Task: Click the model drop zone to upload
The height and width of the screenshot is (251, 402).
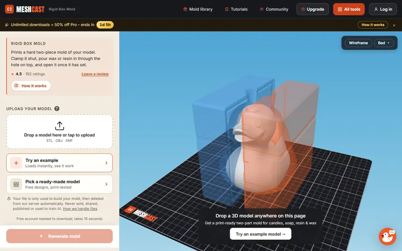Action: click(59, 132)
